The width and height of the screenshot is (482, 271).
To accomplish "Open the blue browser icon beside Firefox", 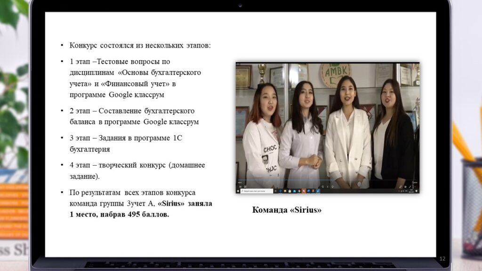I will [308, 191].
